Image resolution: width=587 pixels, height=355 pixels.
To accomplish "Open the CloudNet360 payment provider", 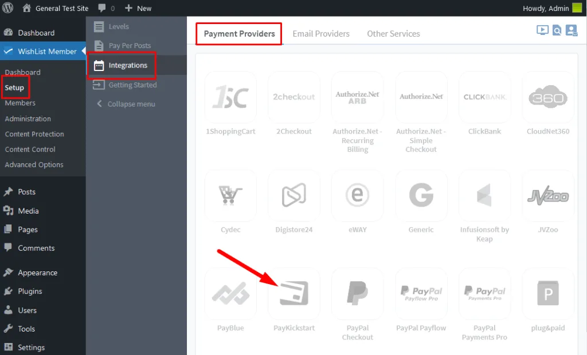I will (x=548, y=96).
